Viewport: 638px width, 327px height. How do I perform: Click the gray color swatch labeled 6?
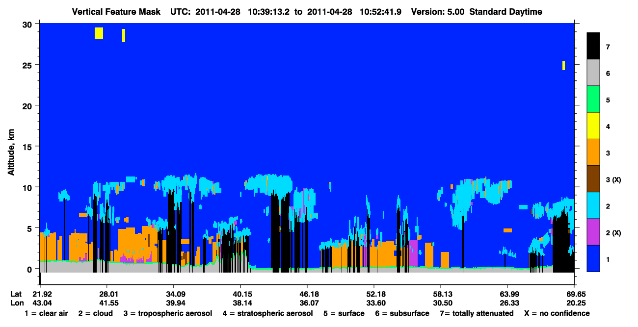593,73
